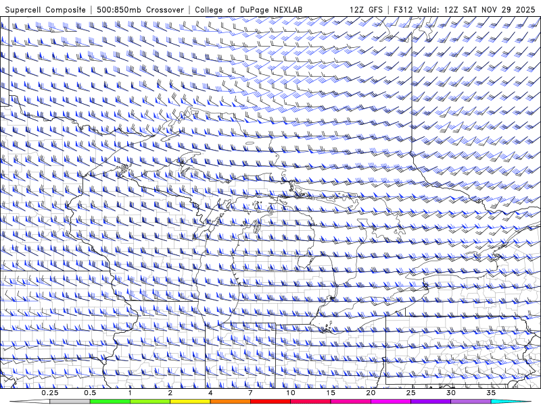Click the colorbar label reading 20
The image size is (541, 405).
(371, 393)
